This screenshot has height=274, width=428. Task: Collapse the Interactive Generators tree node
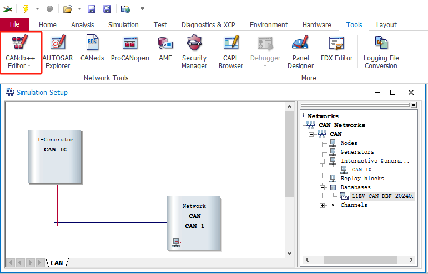click(x=322, y=161)
